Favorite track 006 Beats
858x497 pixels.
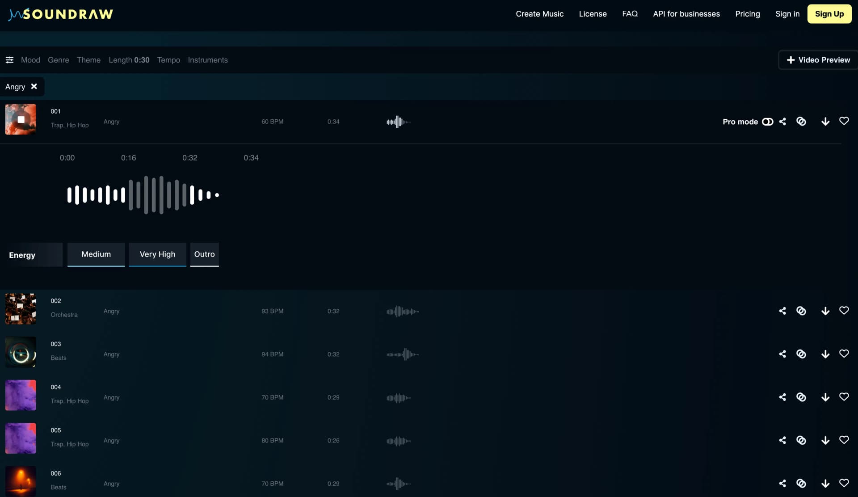[x=845, y=483]
